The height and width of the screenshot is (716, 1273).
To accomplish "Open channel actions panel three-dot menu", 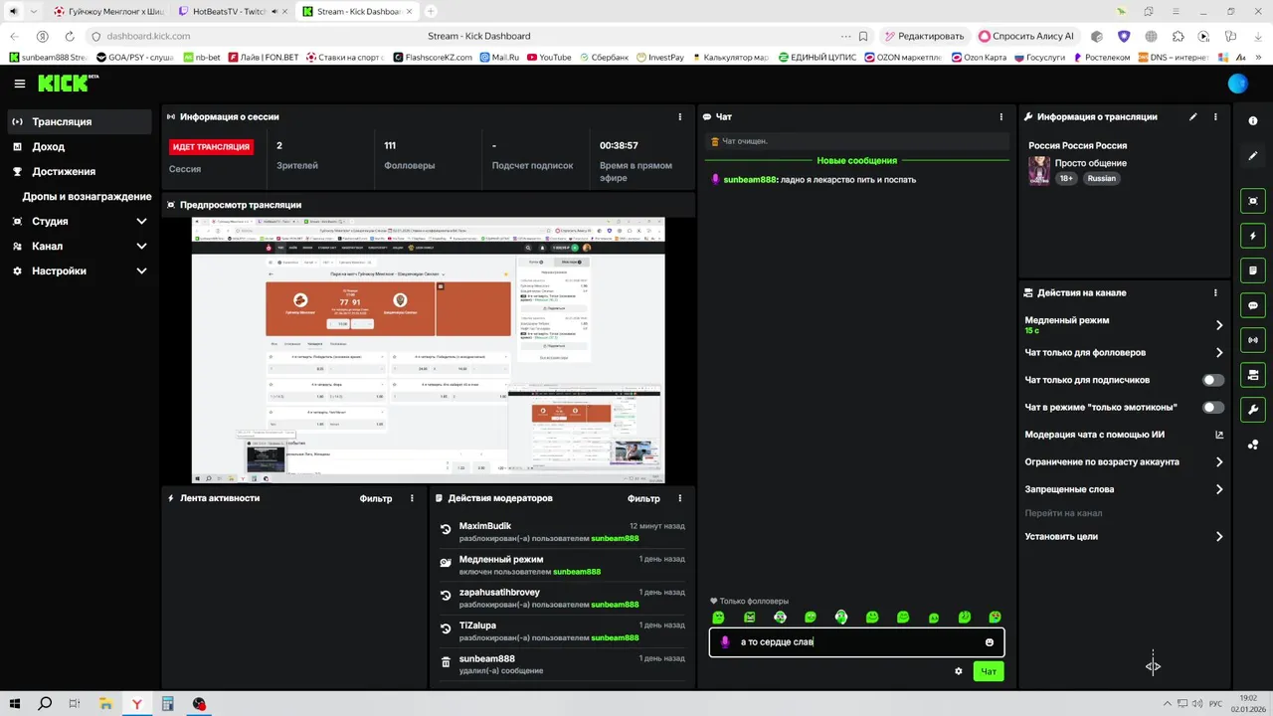I will pyautogui.click(x=1215, y=292).
